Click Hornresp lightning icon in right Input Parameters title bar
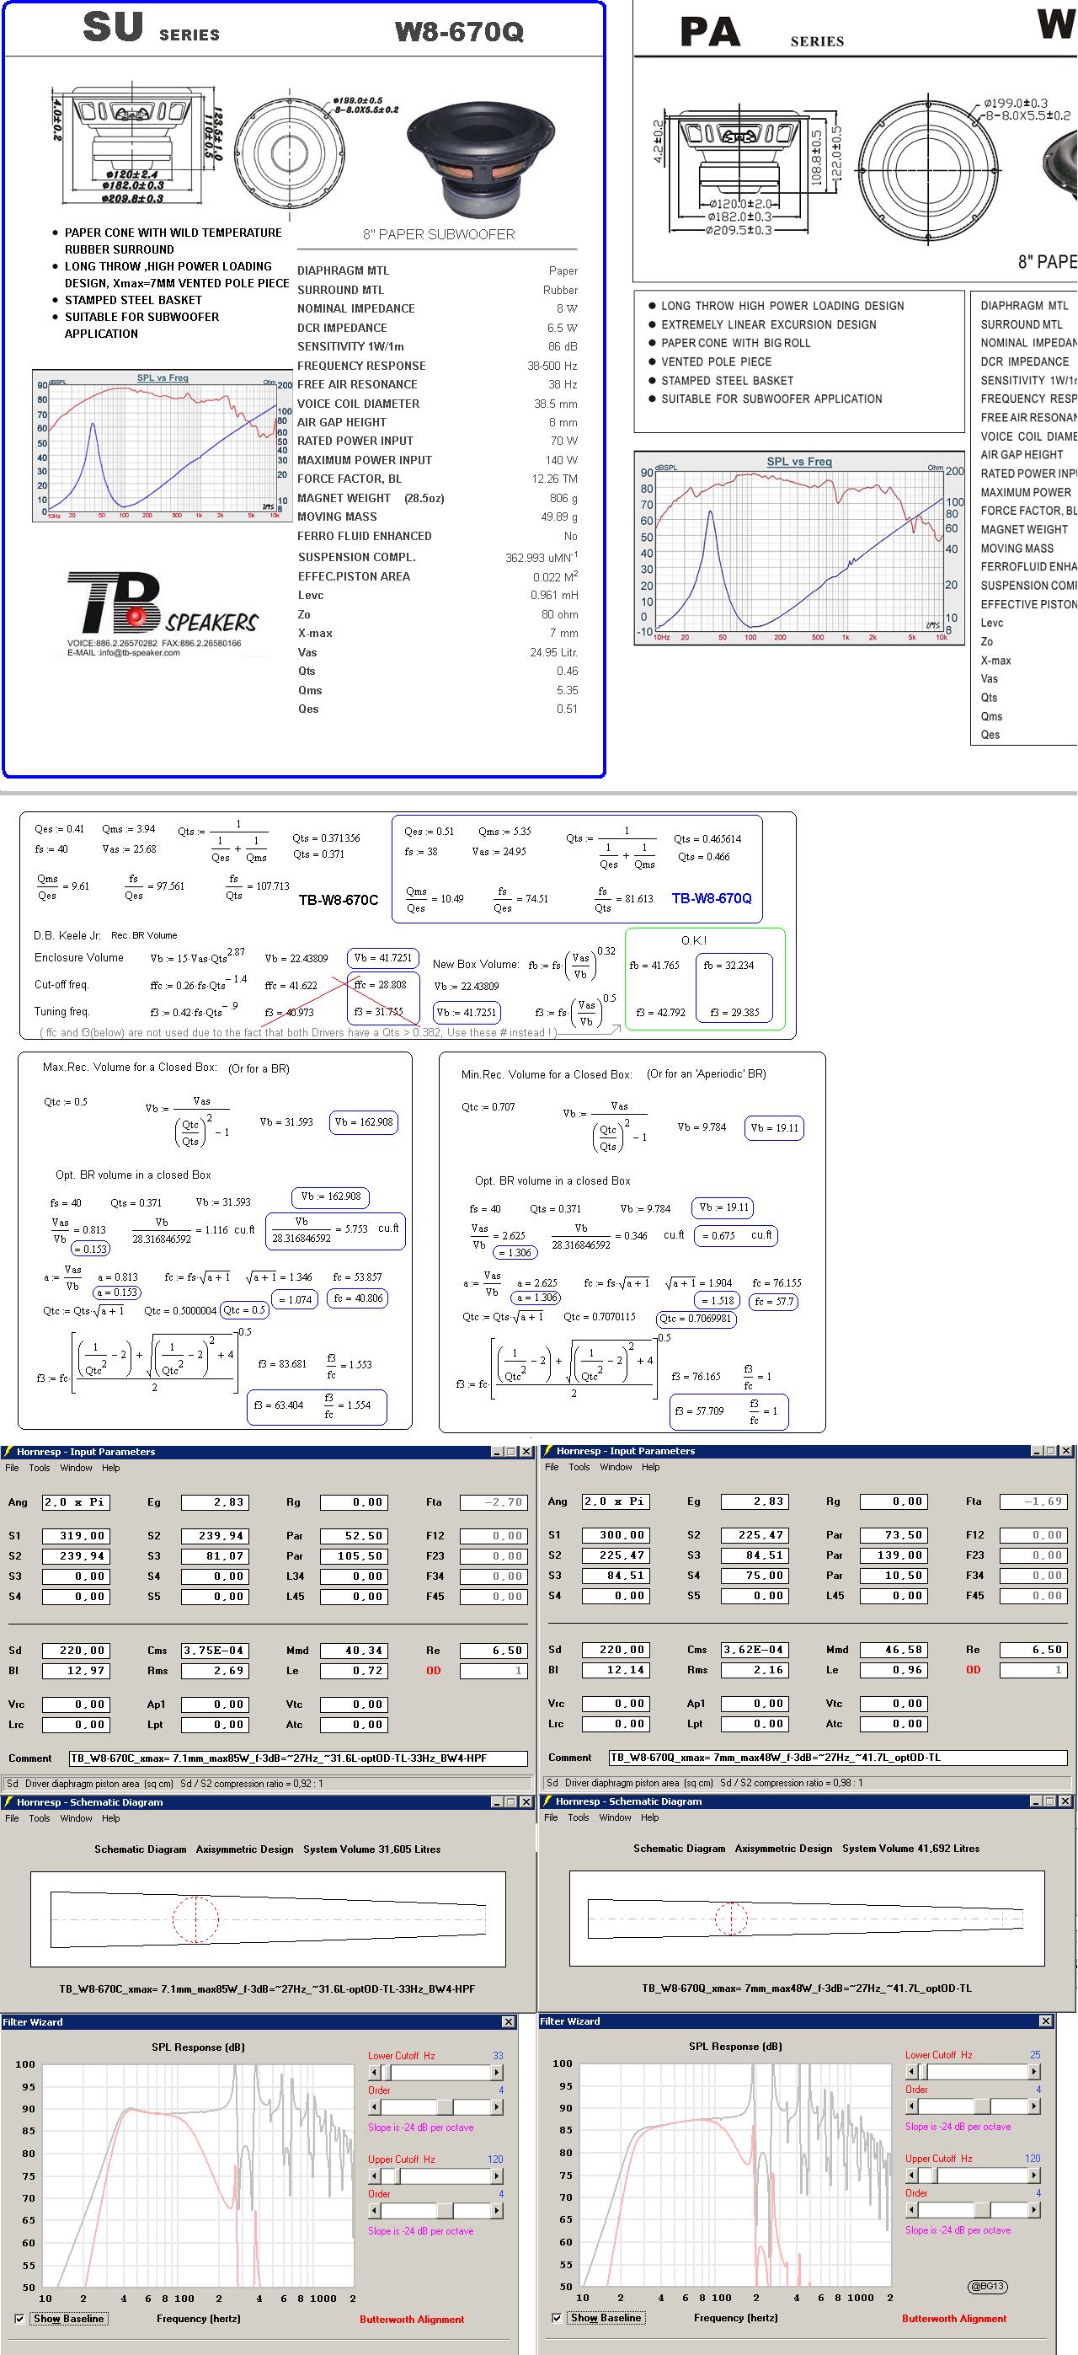The image size is (1078, 2355). click(548, 1450)
